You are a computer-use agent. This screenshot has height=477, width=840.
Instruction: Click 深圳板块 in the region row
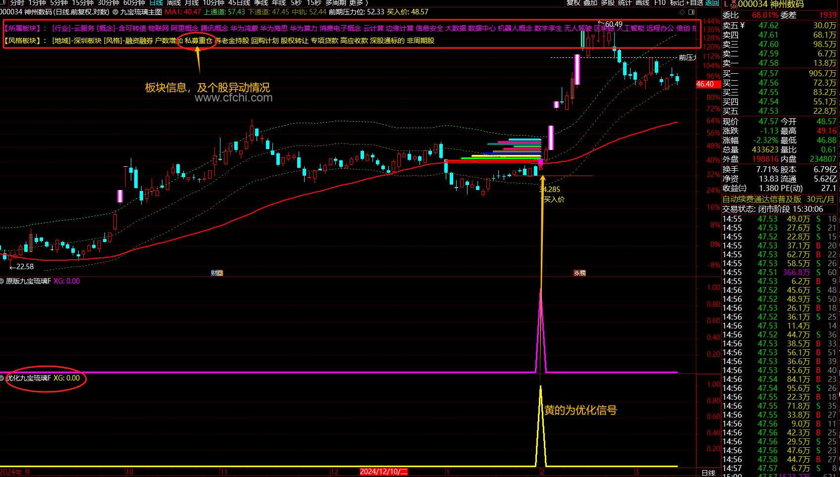88,41
